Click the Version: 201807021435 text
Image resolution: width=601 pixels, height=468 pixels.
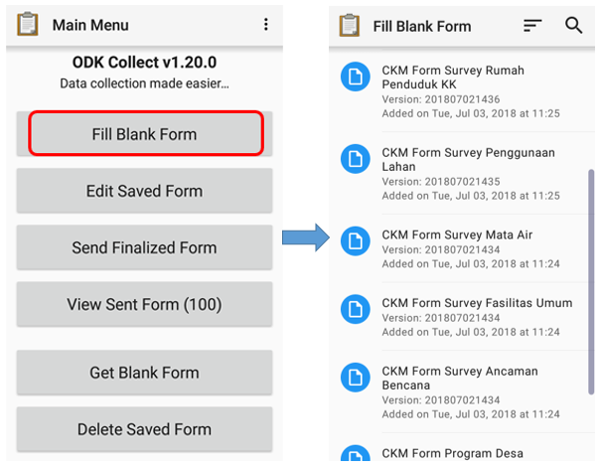tap(441, 181)
